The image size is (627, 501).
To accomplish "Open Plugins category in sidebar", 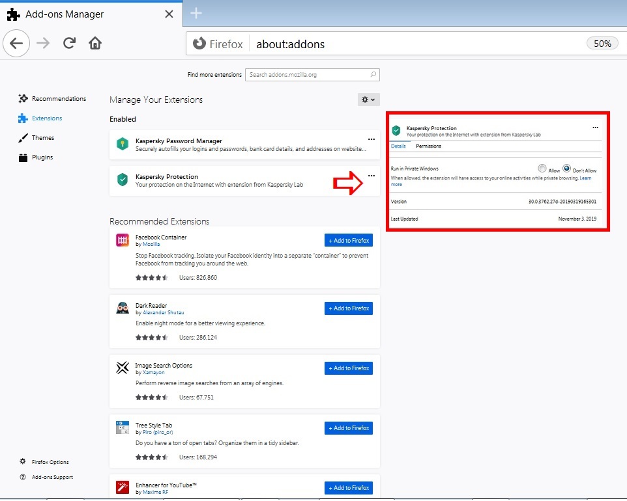I will point(36,157).
